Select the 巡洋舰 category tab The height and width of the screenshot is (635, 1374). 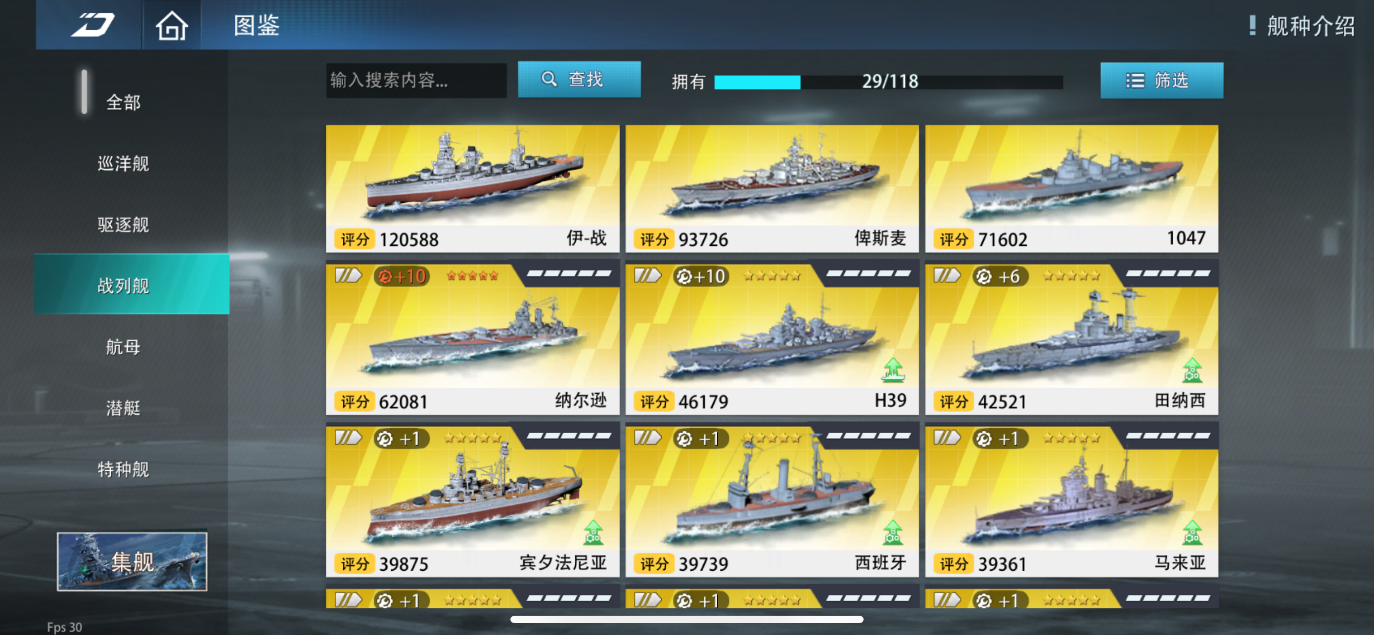tap(123, 163)
